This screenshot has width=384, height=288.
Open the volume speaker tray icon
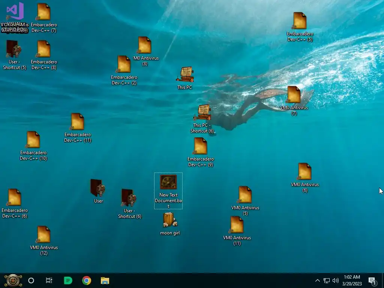(x=336, y=280)
